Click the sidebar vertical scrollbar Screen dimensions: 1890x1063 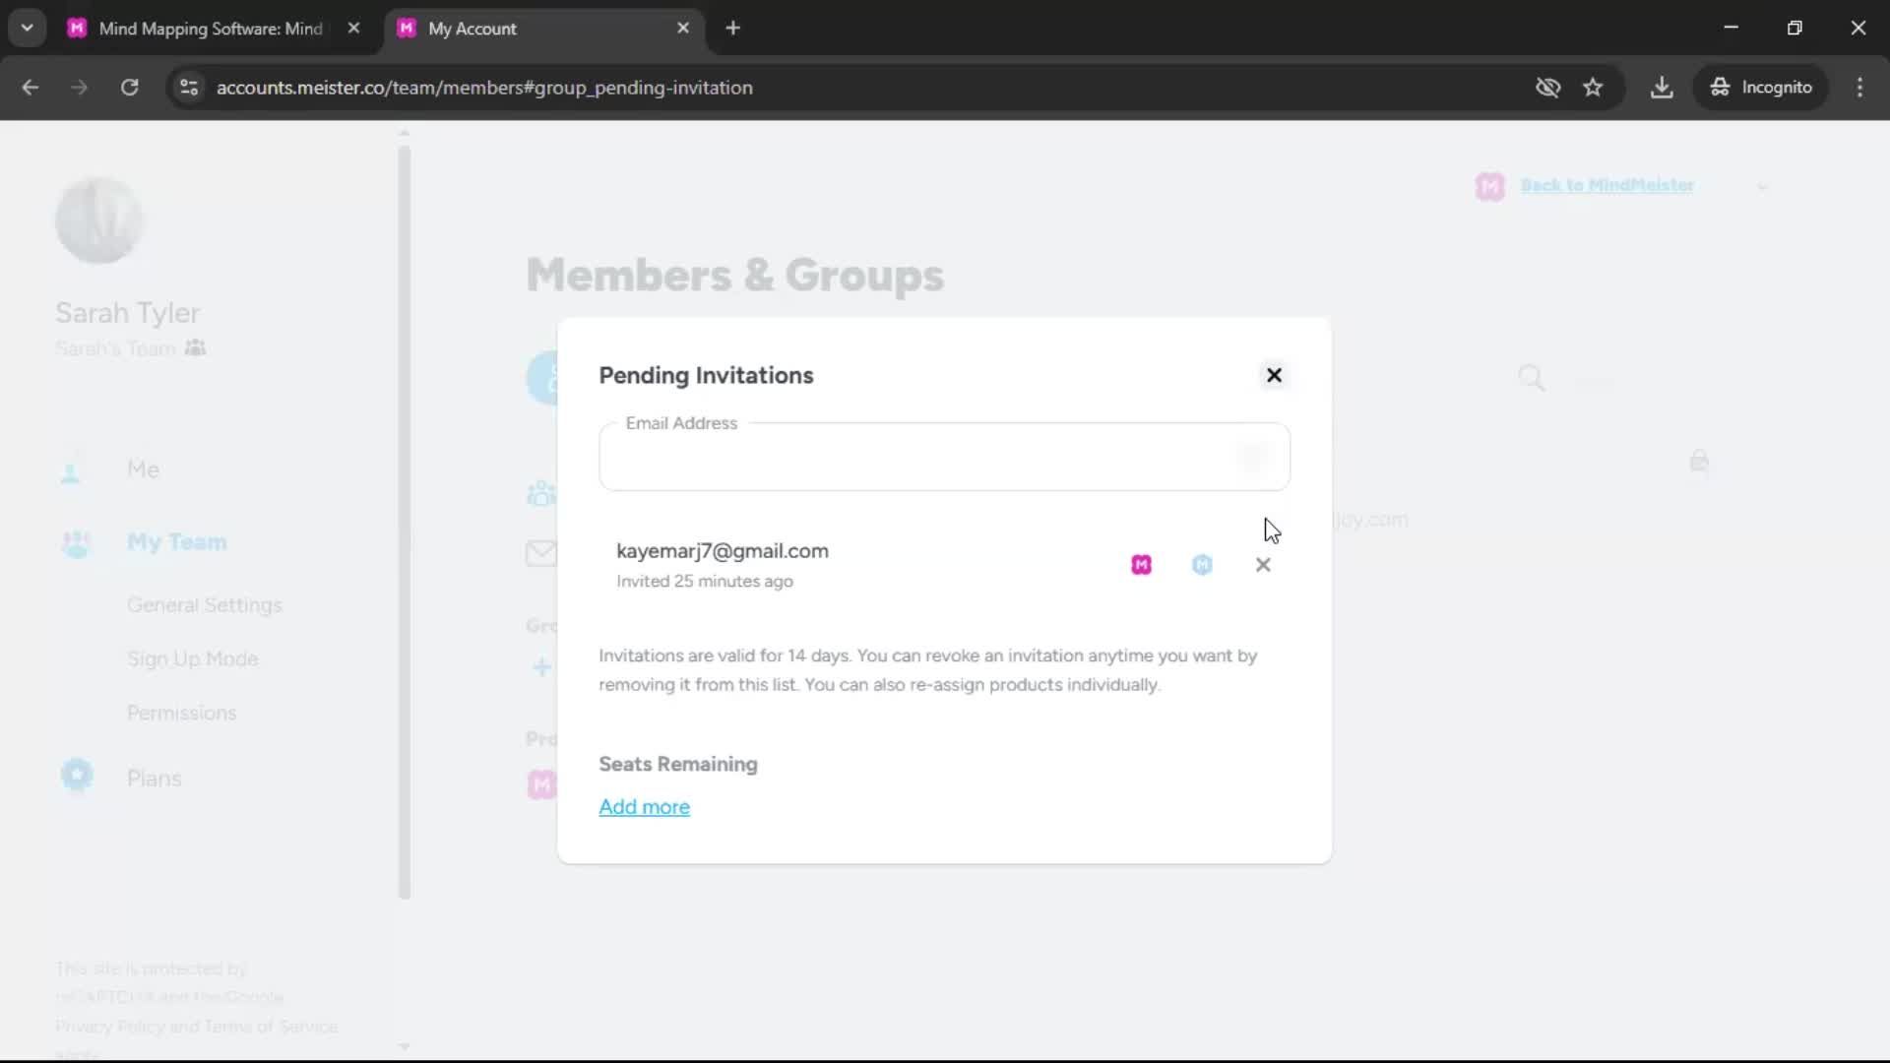[405, 522]
